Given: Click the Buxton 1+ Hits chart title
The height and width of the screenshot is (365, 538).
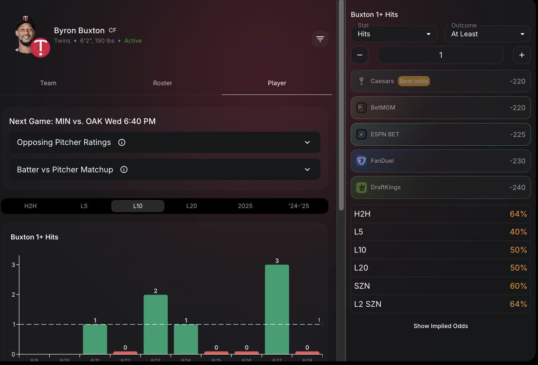Looking at the screenshot, I should click(35, 237).
